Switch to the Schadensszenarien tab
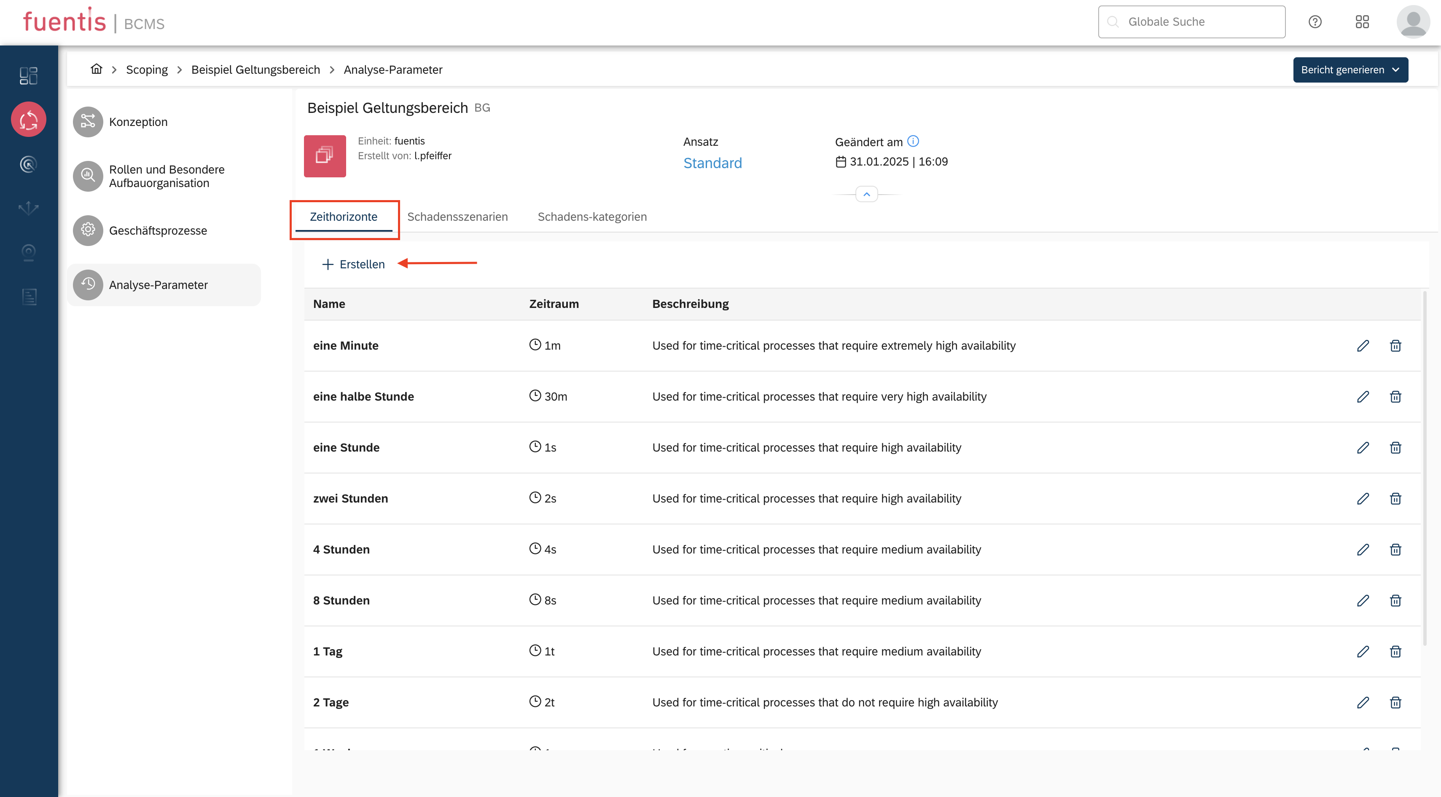Image resolution: width=1441 pixels, height=797 pixels. [x=457, y=217]
